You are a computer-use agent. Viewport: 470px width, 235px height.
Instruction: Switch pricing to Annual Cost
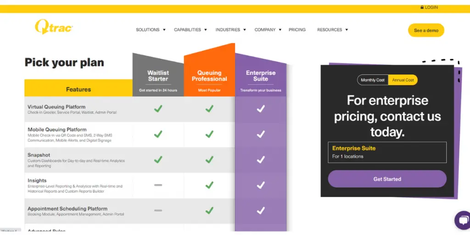pos(403,80)
